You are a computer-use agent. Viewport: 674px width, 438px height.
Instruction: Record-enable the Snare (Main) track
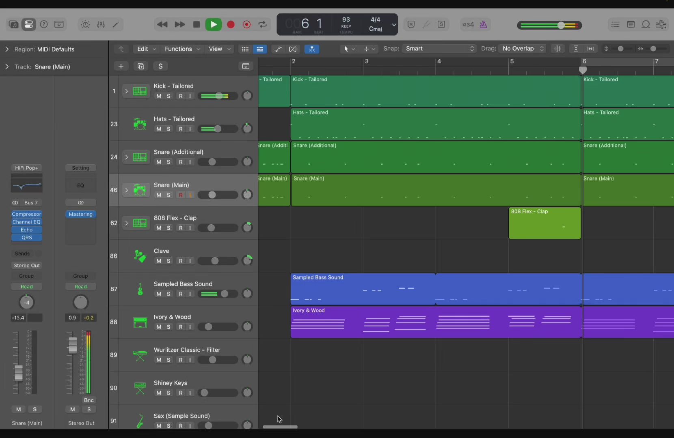(x=181, y=195)
